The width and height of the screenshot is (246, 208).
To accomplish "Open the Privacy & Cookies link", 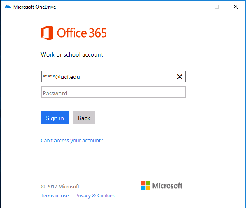I will (95, 196).
